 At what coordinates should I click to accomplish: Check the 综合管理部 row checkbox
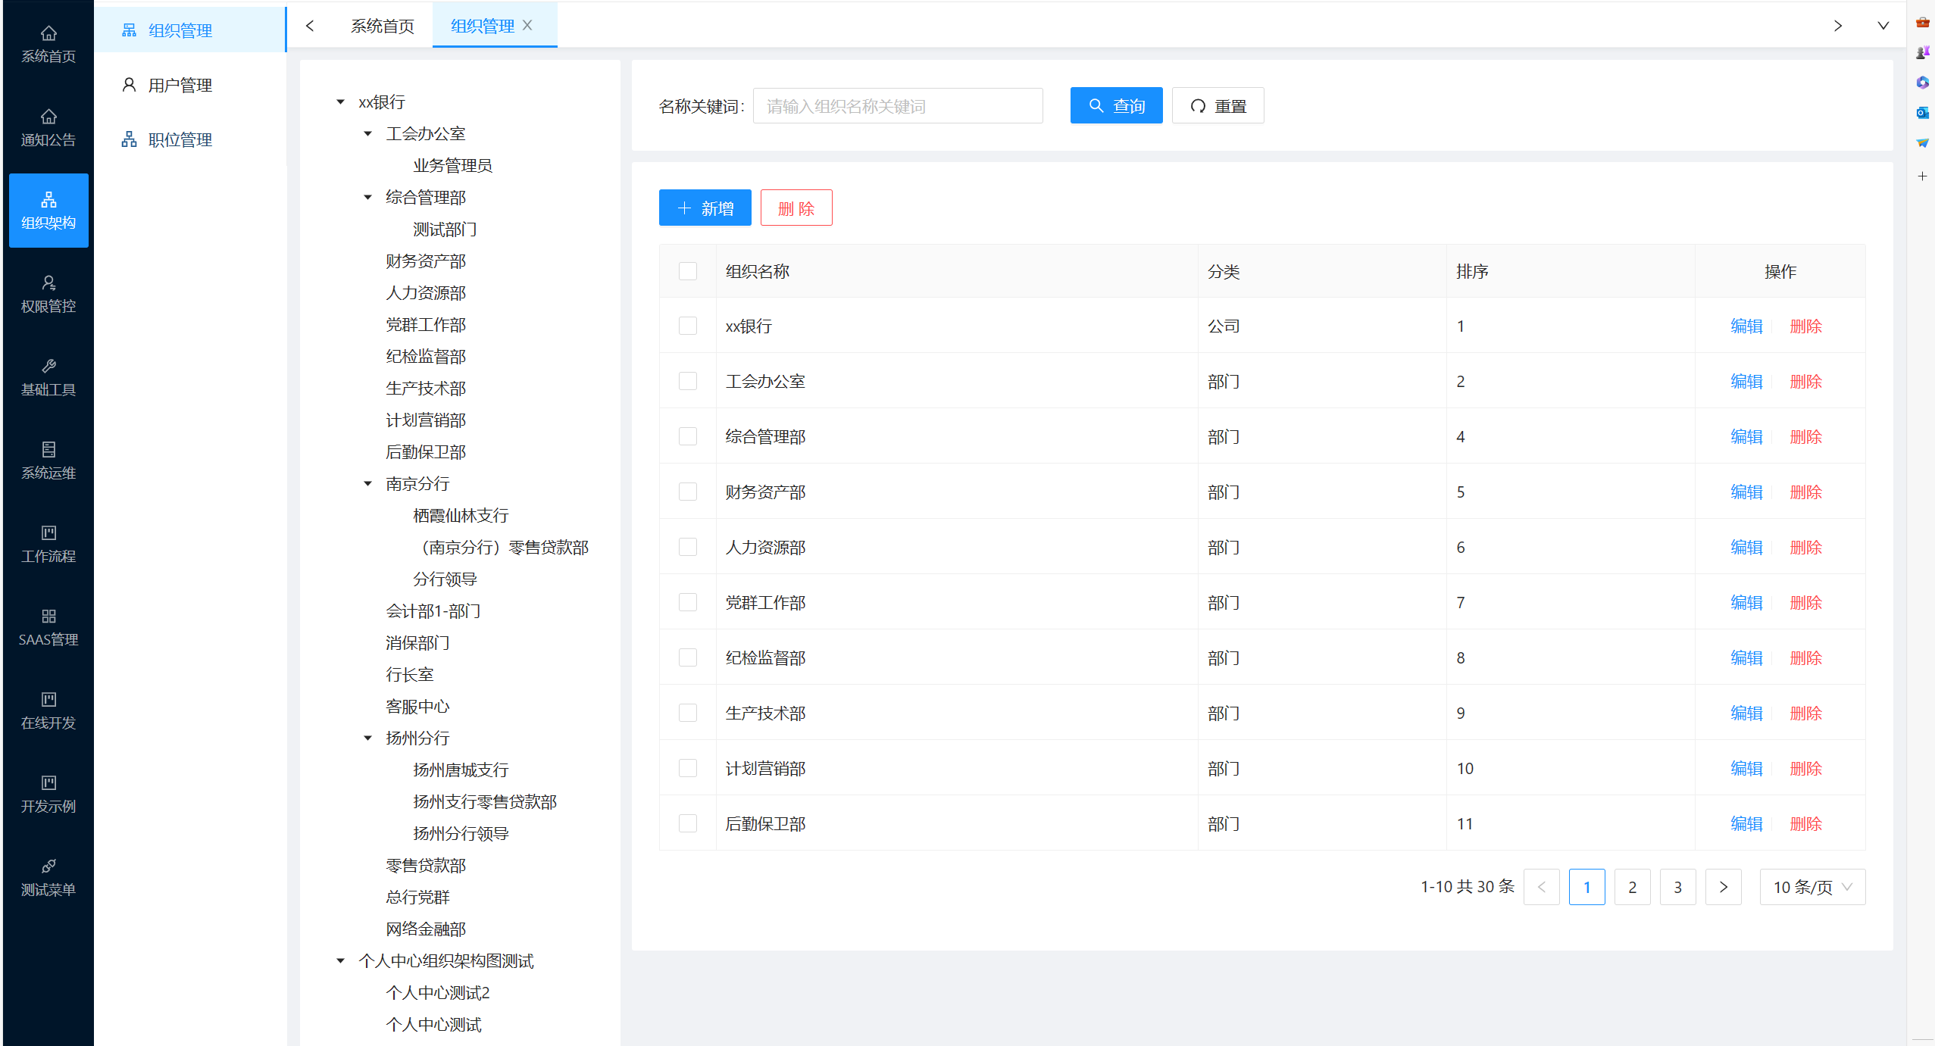tap(688, 436)
